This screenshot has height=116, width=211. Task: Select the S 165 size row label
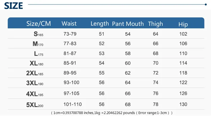pos(39,34)
